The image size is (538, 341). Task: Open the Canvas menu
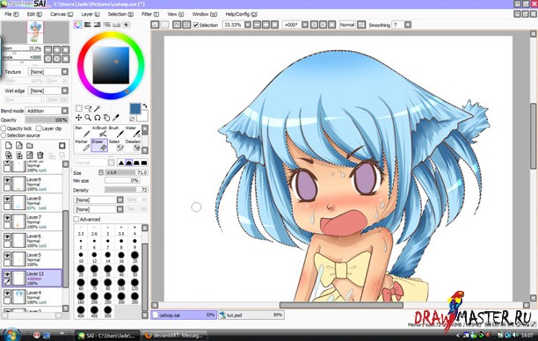[x=62, y=14]
